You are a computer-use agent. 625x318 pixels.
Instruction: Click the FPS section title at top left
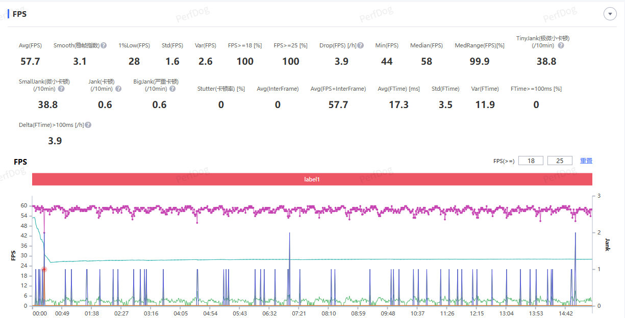20,14
